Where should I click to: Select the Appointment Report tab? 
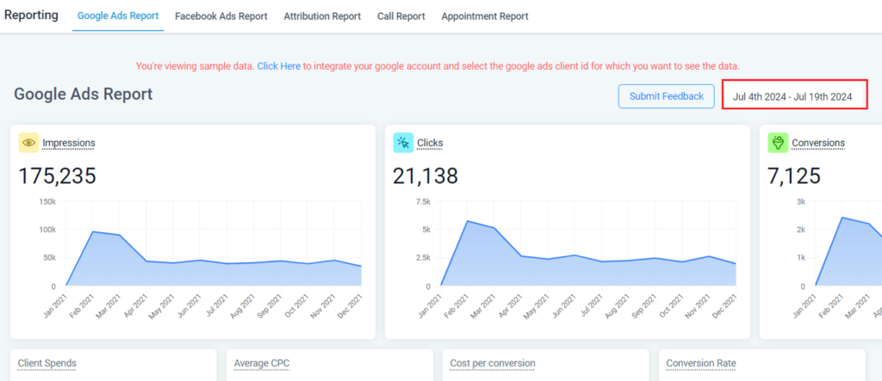tap(484, 16)
